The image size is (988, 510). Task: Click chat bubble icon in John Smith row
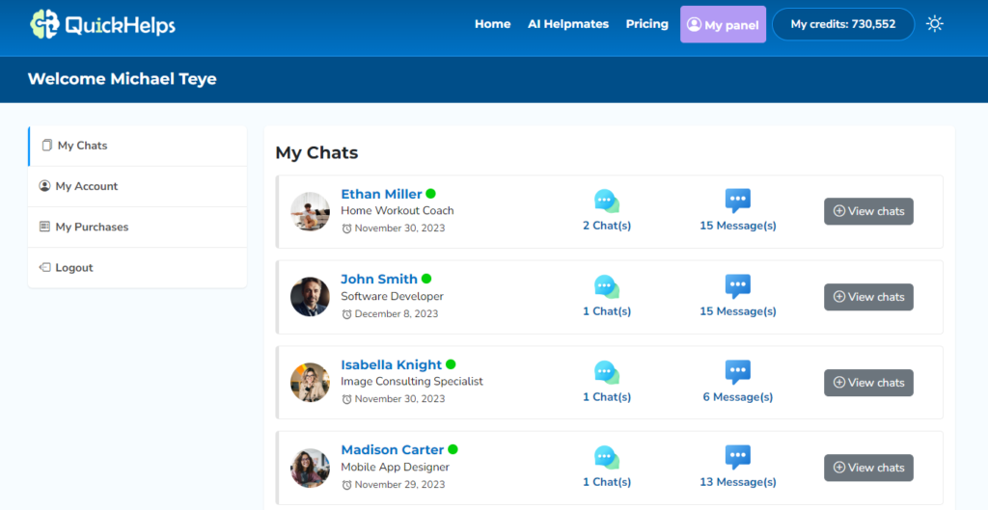click(x=607, y=286)
